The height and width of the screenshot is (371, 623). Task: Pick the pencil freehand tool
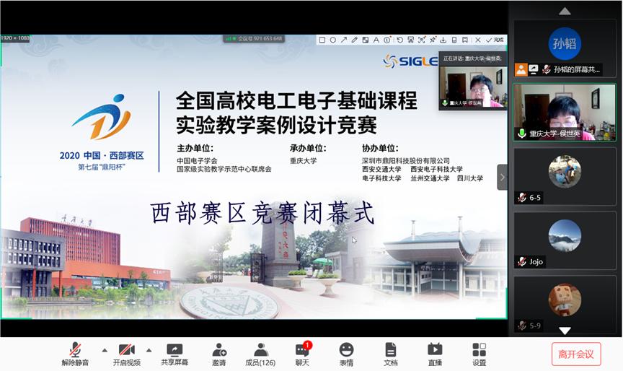point(354,40)
